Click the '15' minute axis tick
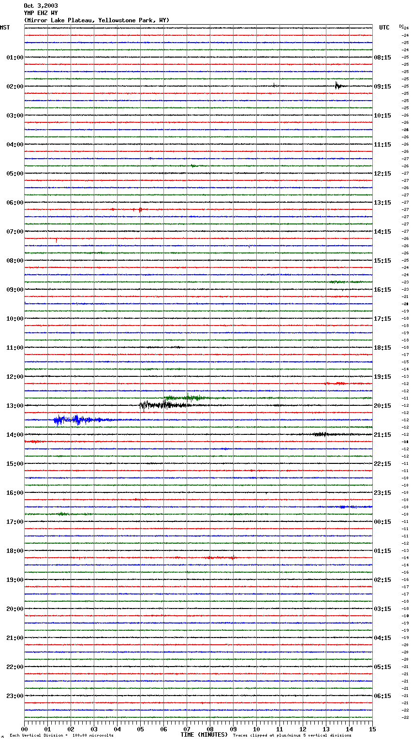Viewport: 411px width, 742px height. pos(372,729)
